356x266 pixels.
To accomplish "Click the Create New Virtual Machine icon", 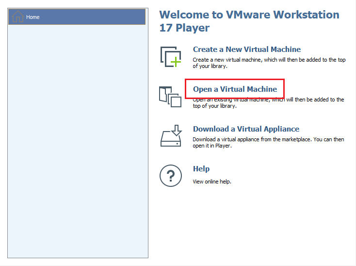I will (171, 57).
